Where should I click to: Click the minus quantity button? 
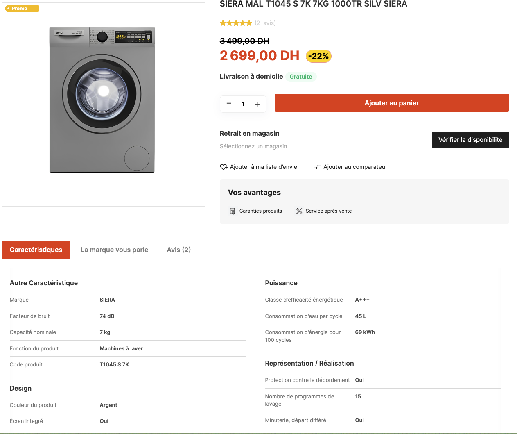[x=229, y=104]
